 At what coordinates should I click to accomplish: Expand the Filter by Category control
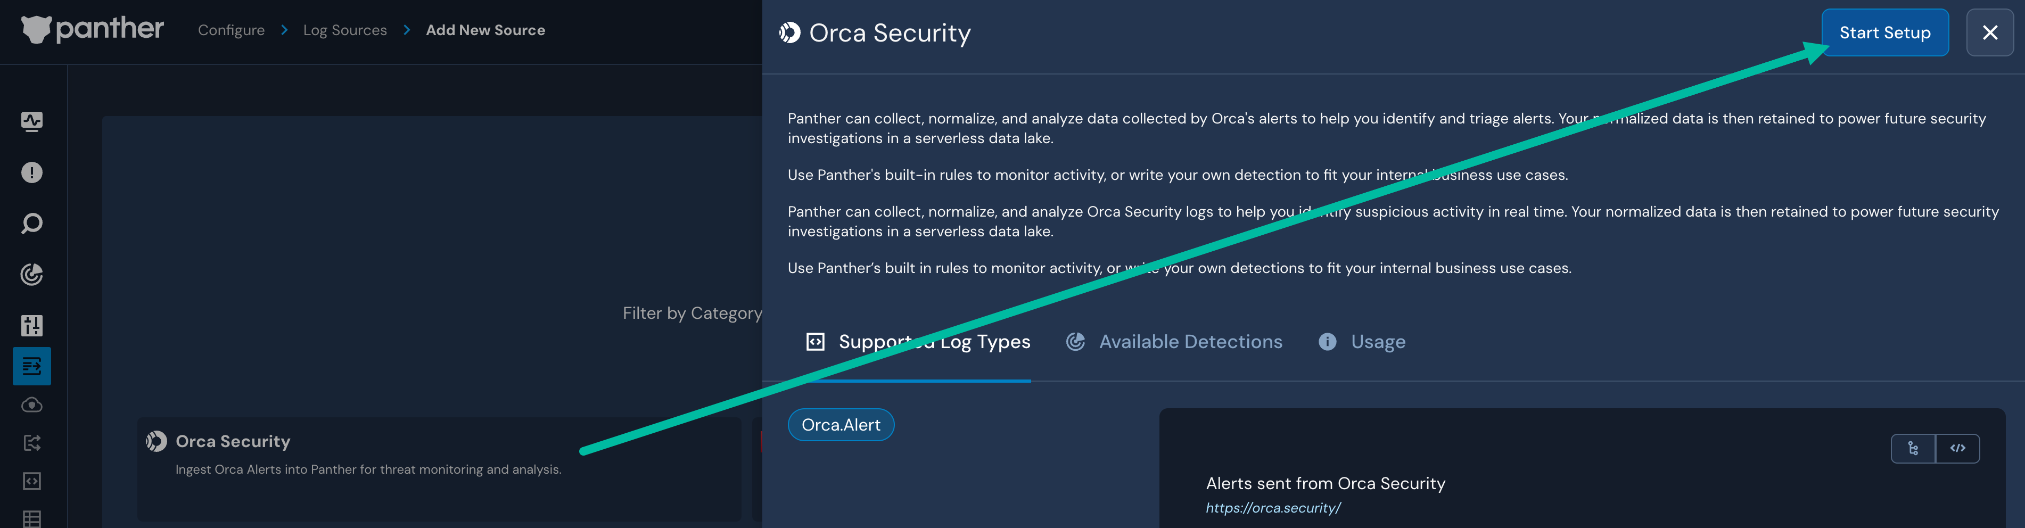[692, 313]
